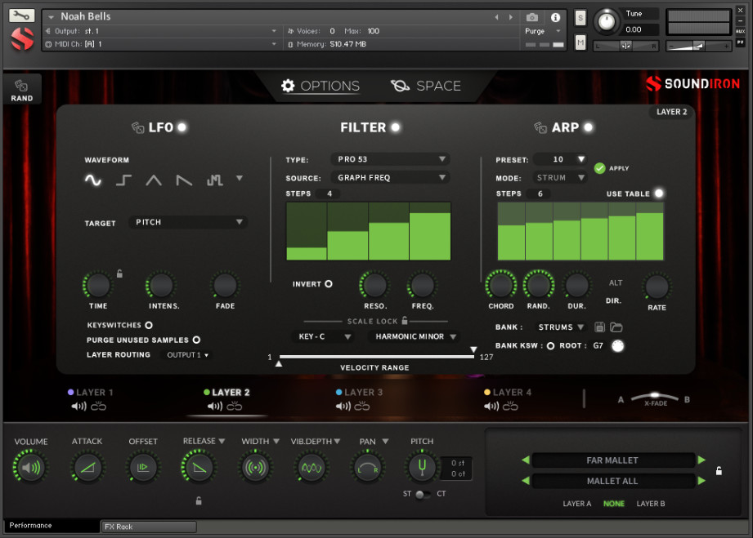The image size is (753, 538).
Task: Mute Layer 2 speaker icon
Action: (x=215, y=407)
